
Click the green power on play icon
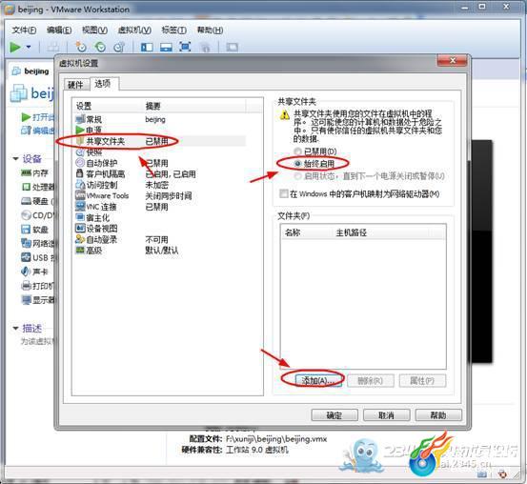coord(15,47)
